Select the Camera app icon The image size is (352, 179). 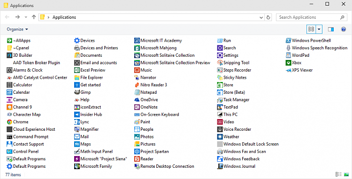click(x=9, y=100)
